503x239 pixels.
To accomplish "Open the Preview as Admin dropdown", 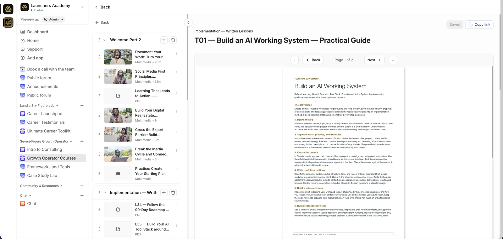I will [x=54, y=19].
